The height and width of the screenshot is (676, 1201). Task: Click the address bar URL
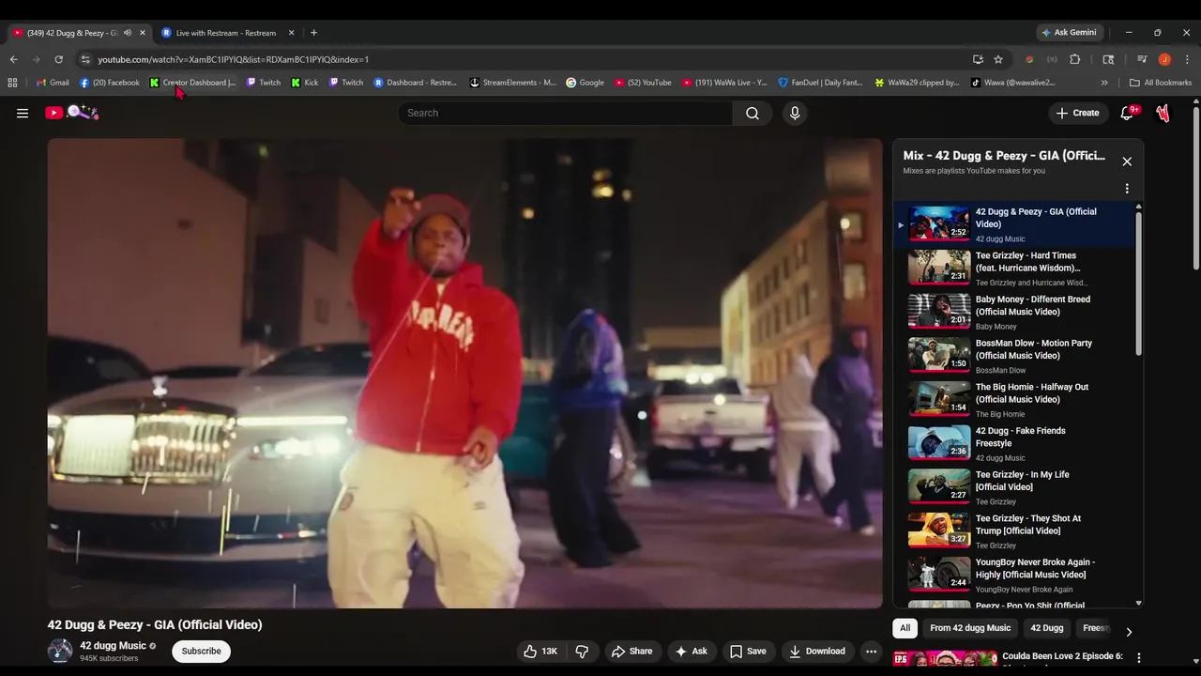pos(234,59)
